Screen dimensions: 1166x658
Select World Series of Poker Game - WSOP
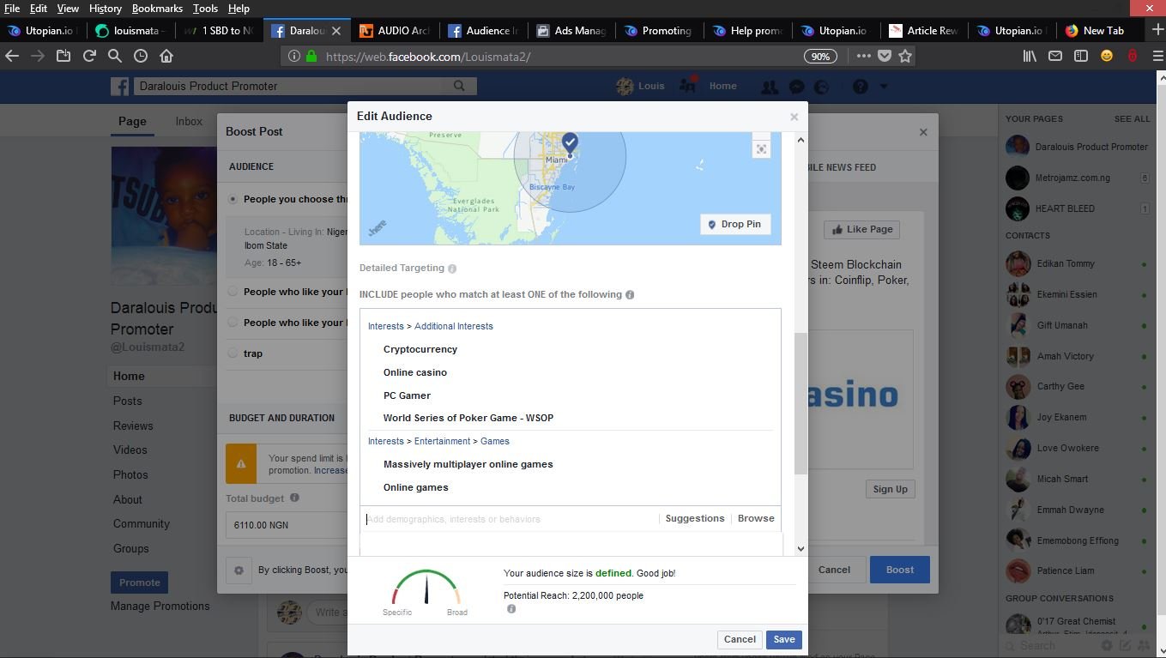tap(468, 418)
